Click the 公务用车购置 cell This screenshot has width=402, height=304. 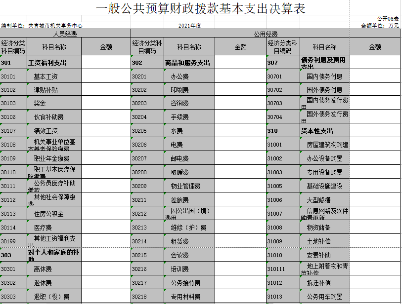coord(325,297)
